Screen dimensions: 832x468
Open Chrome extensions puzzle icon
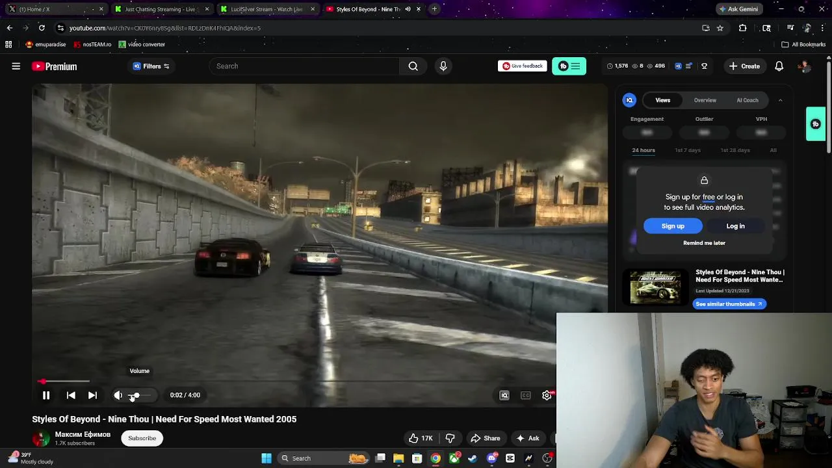coord(742,28)
